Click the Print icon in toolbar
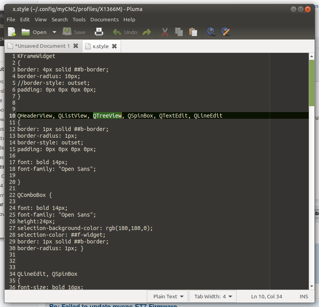Viewport: 319px width, 307px height. click(x=99, y=32)
